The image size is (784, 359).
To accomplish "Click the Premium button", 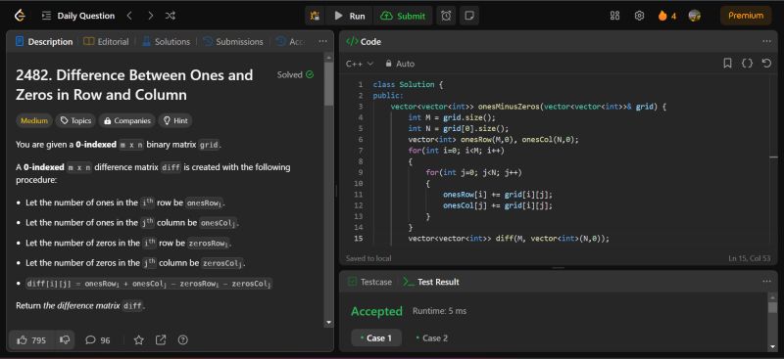I will point(746,16).
